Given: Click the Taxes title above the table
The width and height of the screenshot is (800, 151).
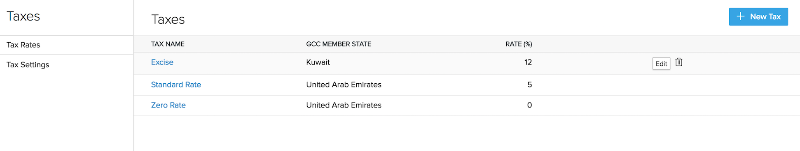Looking at the screenshot, I should click(x=168, y=19).
